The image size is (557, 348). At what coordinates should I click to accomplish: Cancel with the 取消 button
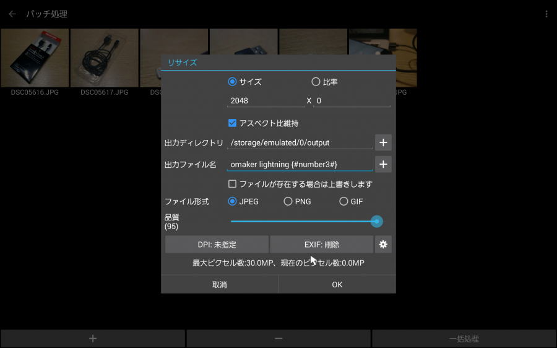click(220, 284)
